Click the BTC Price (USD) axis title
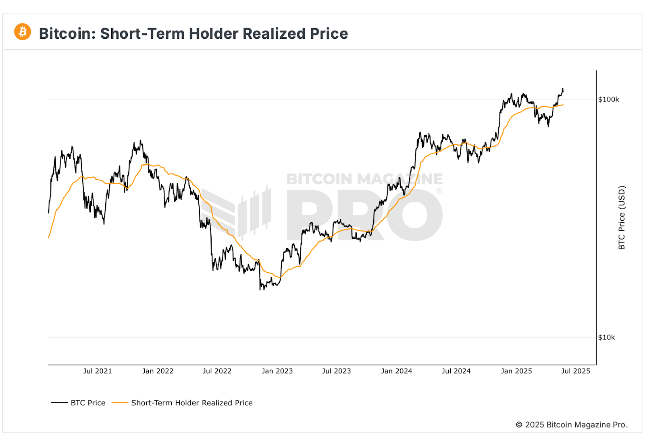The width and height of the screenshot is (645, 435). (622, 217)
